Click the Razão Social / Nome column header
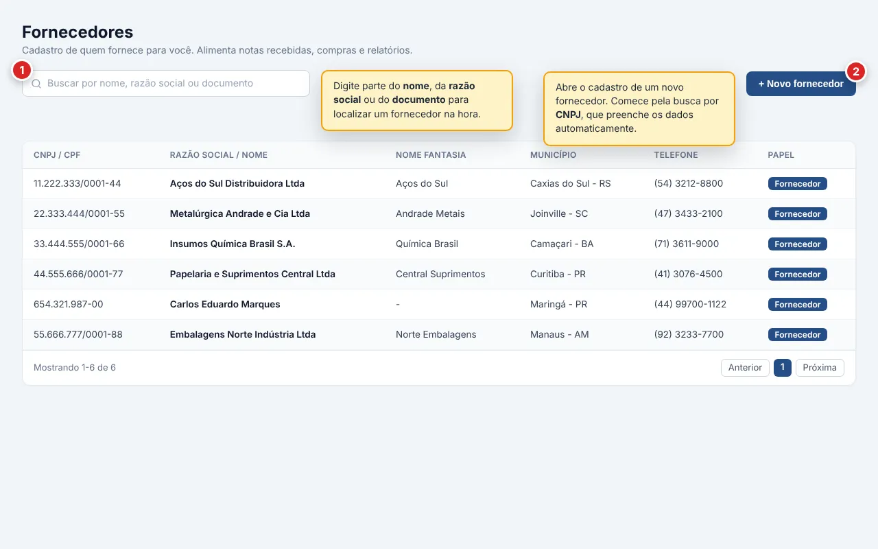The image size is (878, 549). point(219,155)
